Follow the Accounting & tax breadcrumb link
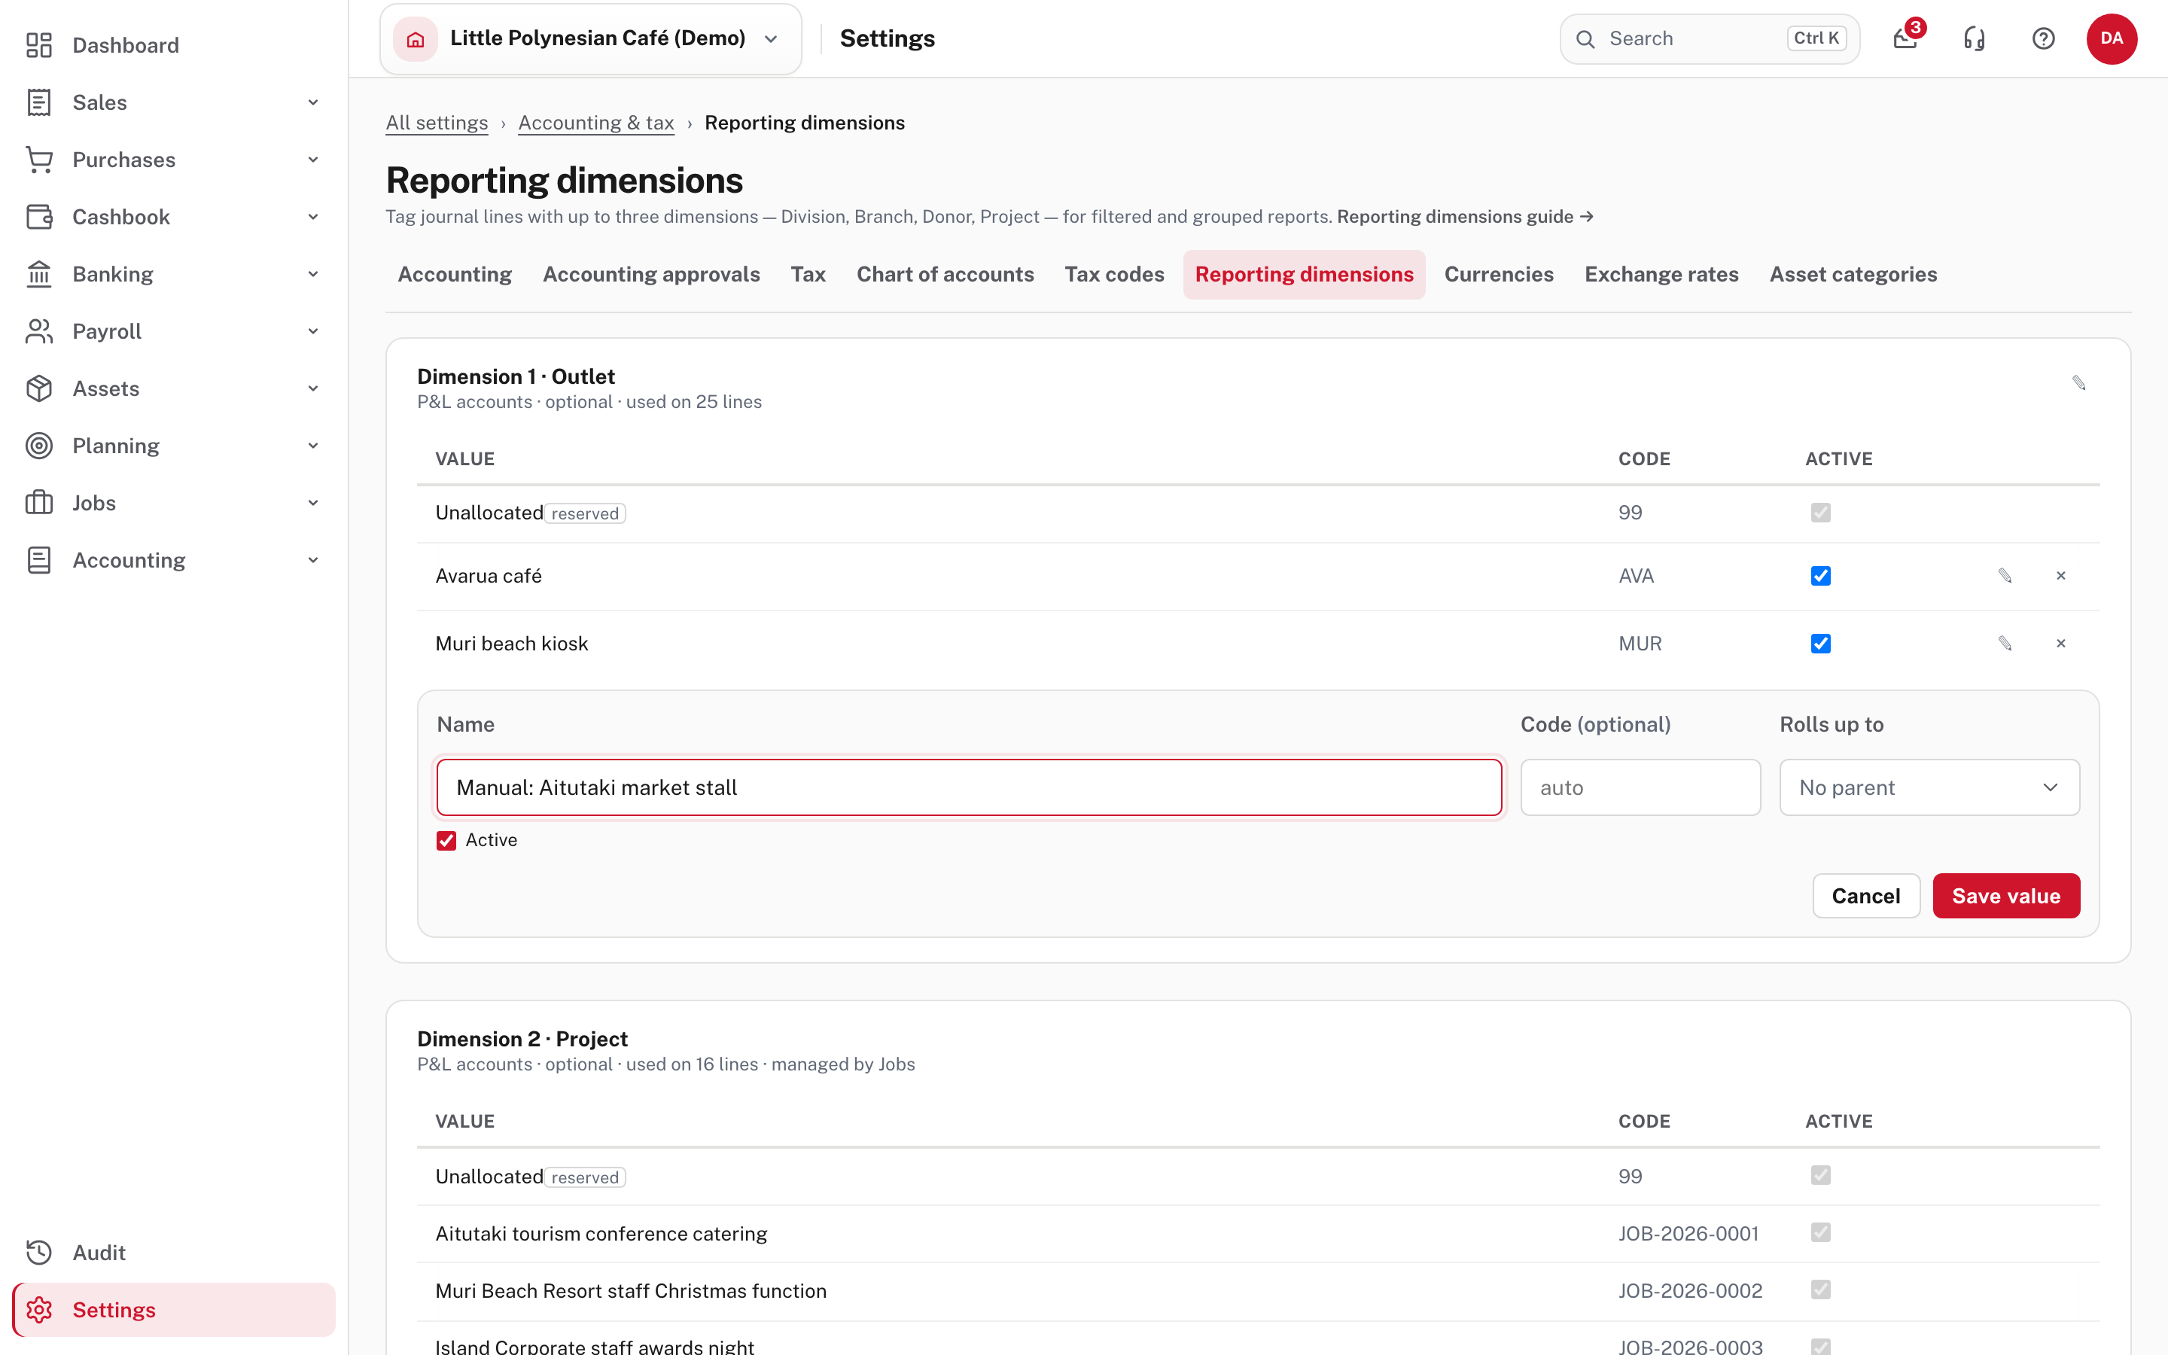Viewport: 2168px width, 1355px height. point(595,123)
